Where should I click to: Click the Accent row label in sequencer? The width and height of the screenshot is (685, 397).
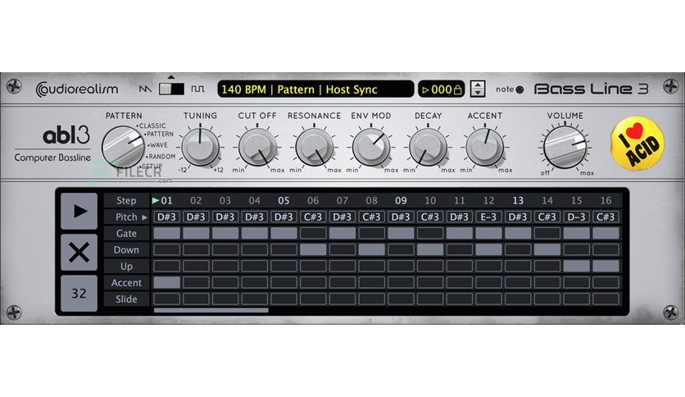[x=126, y=282]
